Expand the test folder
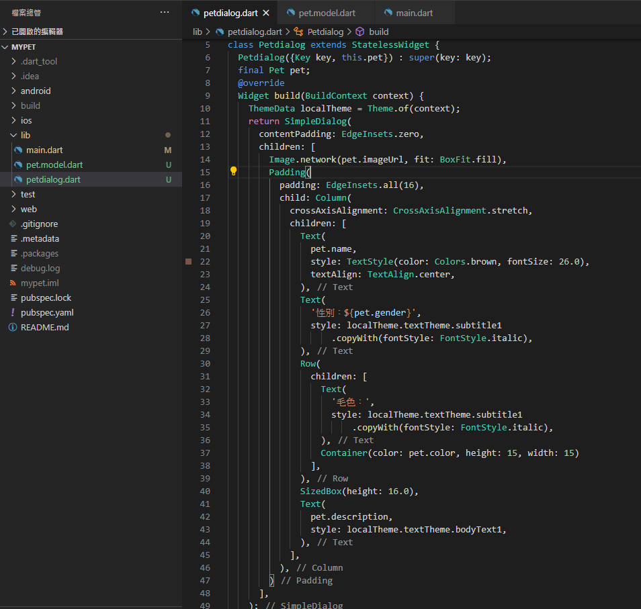 coord(28,194)
